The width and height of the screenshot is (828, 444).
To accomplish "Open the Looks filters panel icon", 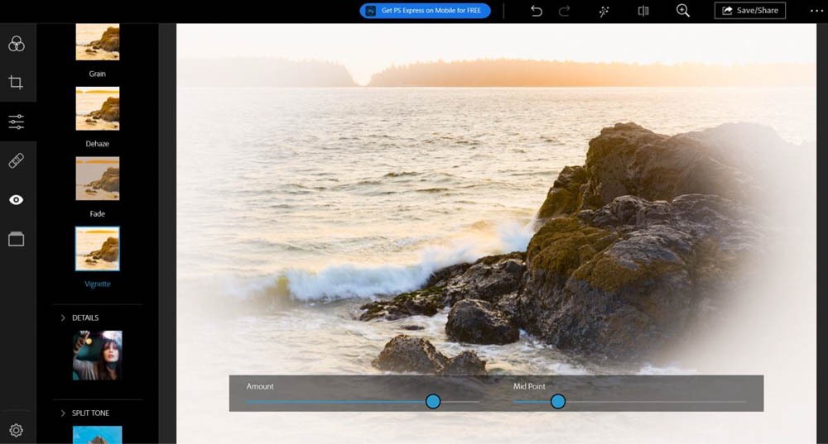I will click(17, 44).
